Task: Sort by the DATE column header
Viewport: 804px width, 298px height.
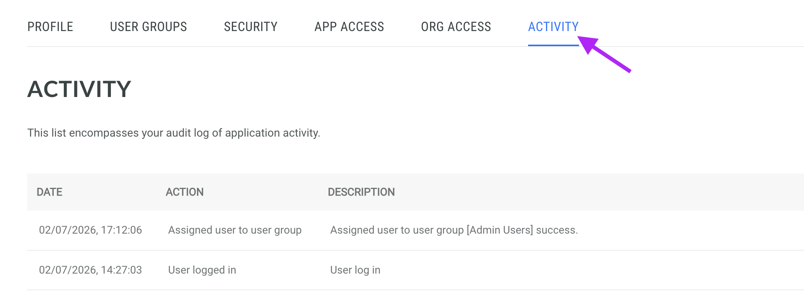Action: pos(49,192)
